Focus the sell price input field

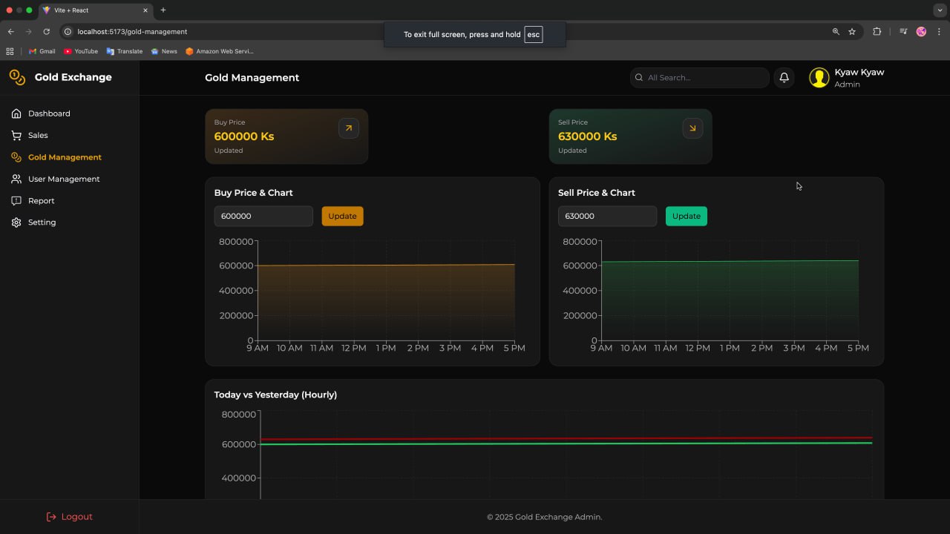[x=607, y=217]
